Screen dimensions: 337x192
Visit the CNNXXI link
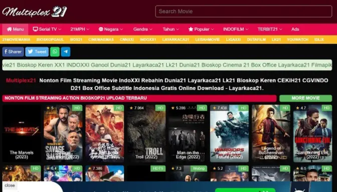[x=127, y=39]
